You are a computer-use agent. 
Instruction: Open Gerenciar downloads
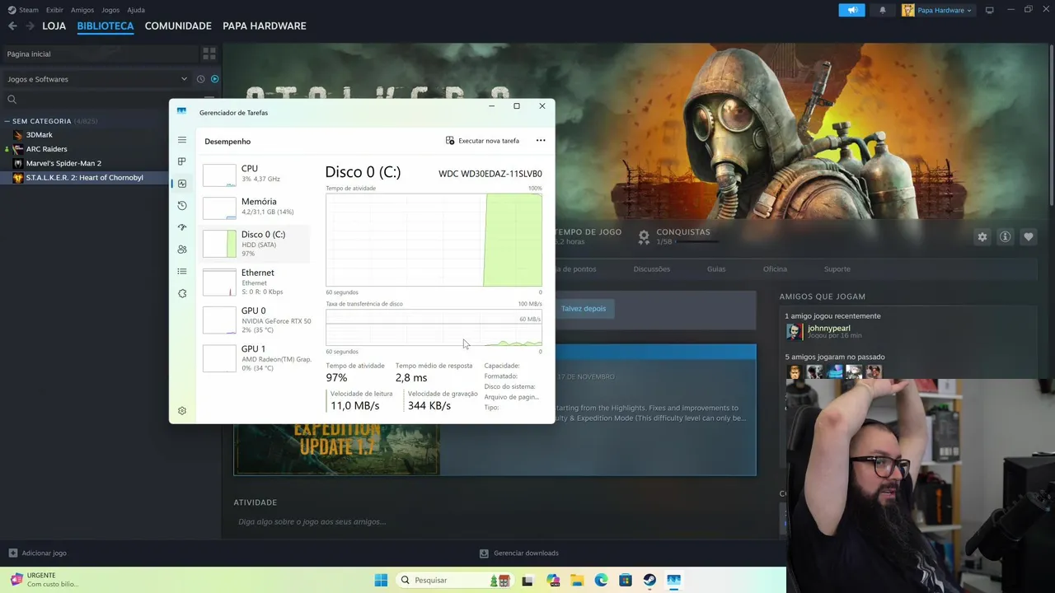pos(519,553)
